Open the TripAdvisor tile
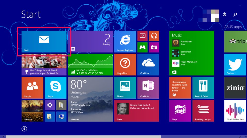This screenshot has height=138, width=247. tap(236, 42)
